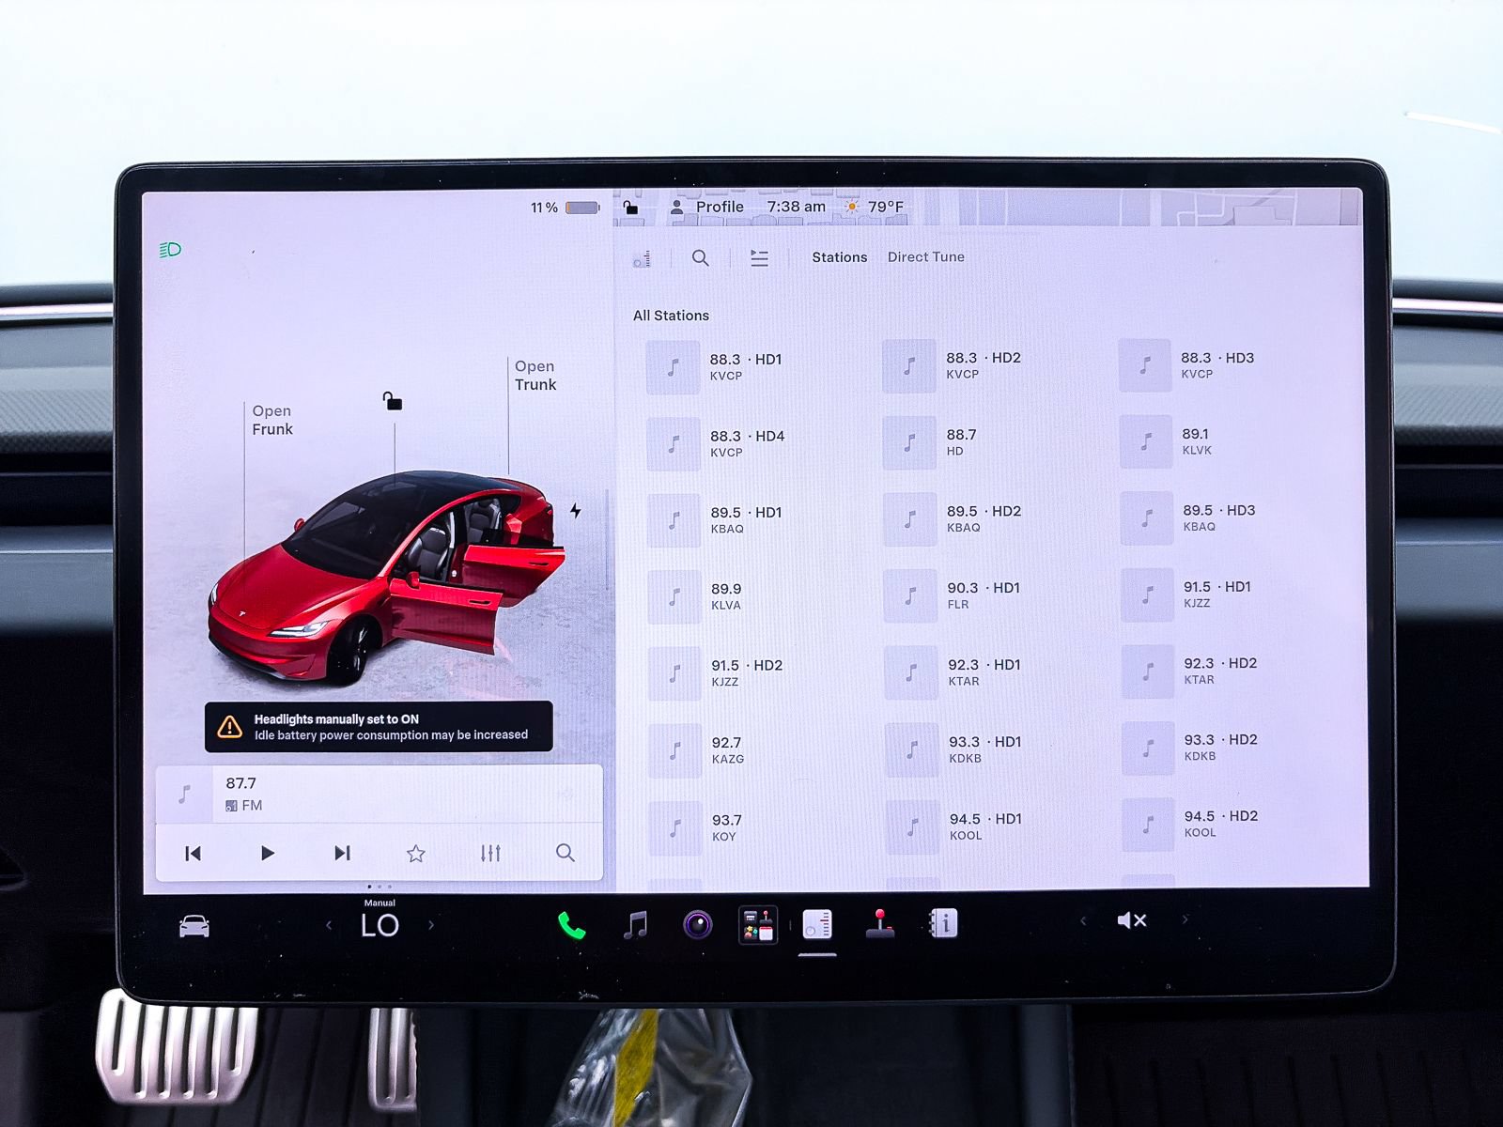
Task: Tap Open Frunk
Action: point(272,420)
